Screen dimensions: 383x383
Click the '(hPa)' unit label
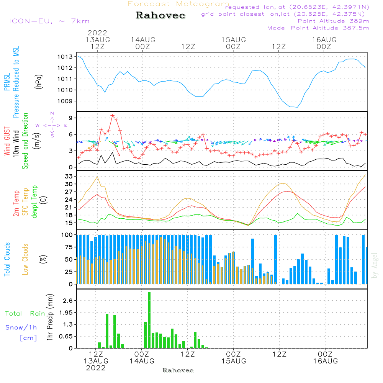[x=39, y=82]
